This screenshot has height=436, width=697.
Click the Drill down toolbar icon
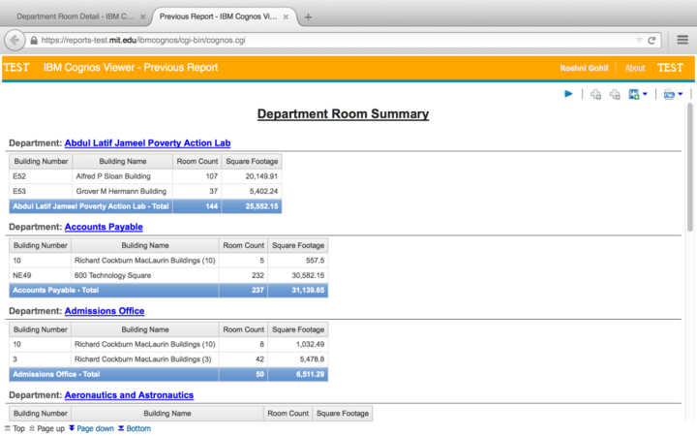(595, 94)
